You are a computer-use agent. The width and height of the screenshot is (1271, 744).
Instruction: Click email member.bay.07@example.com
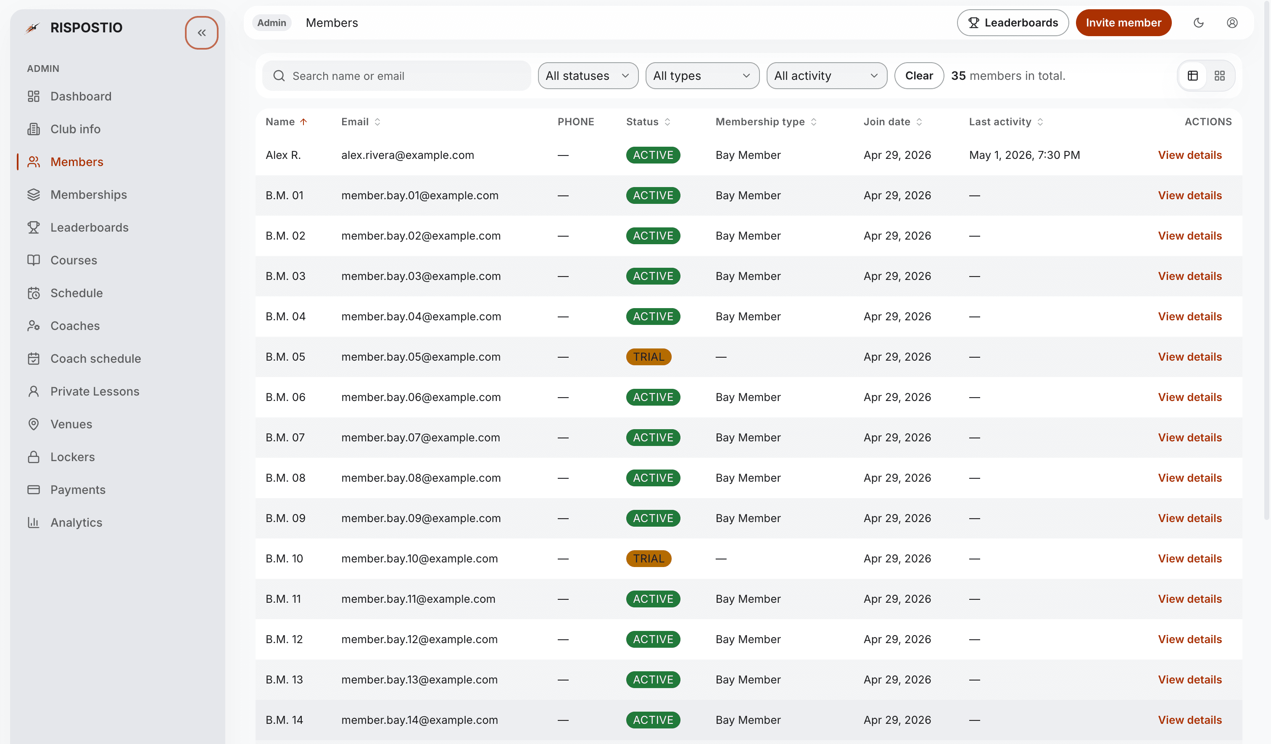421,437
